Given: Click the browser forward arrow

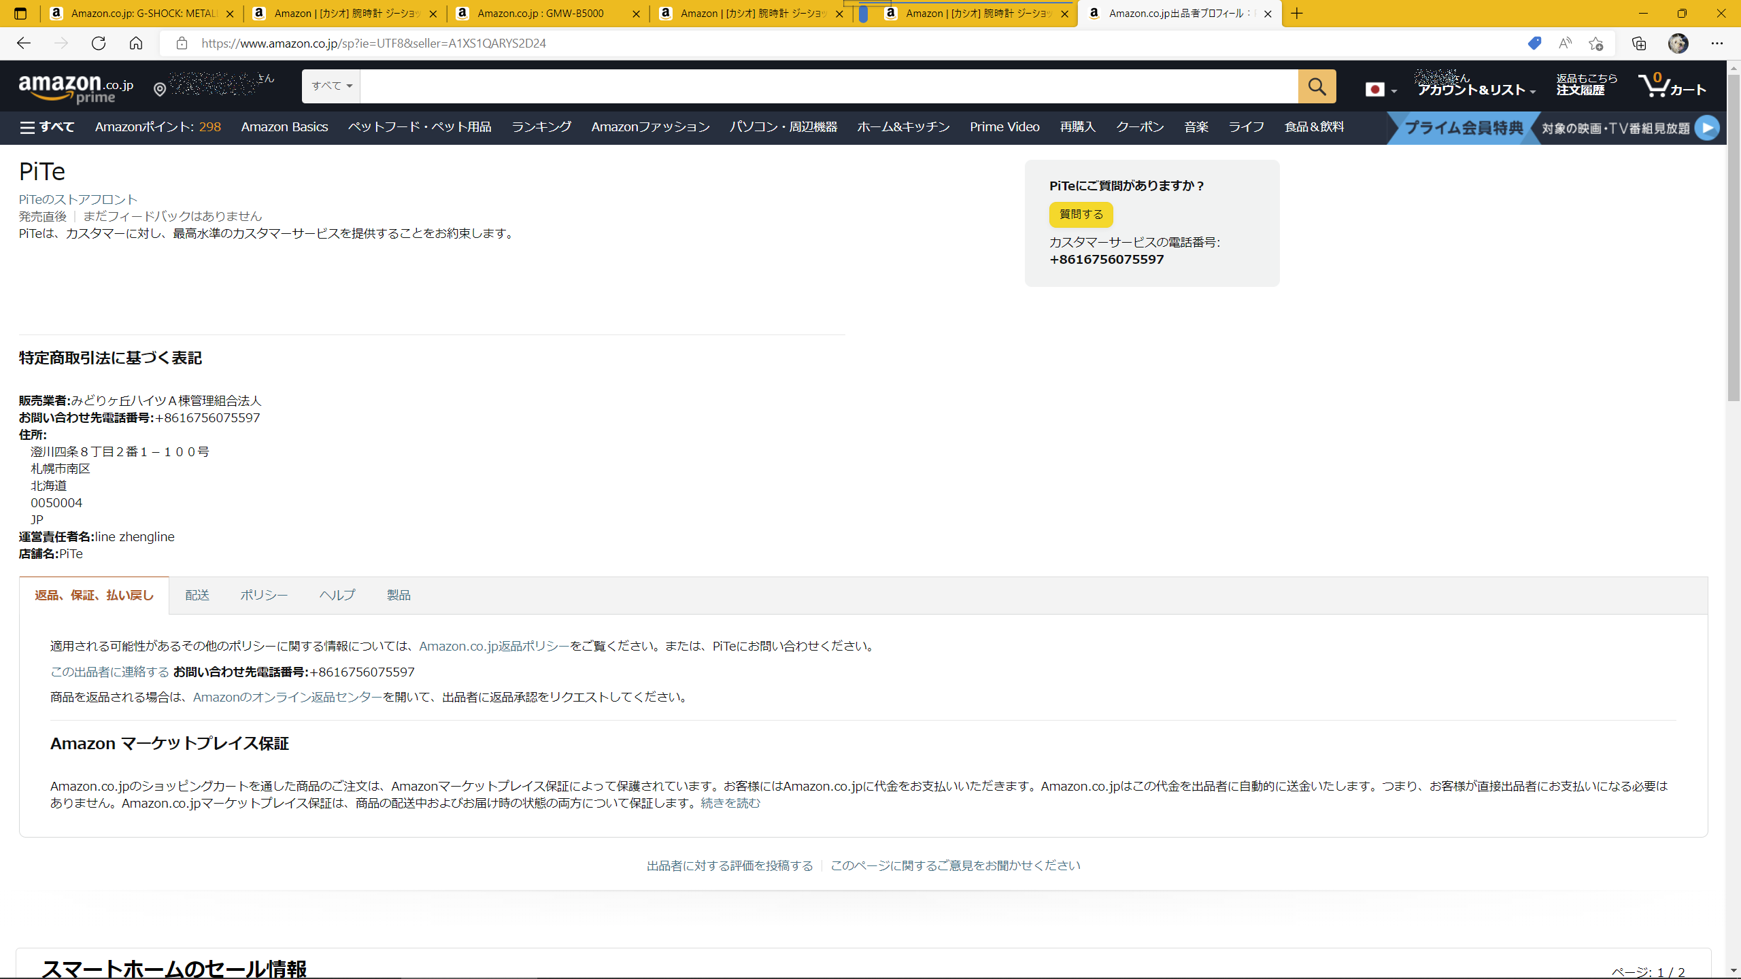Looking at the screenshot, I should [x=61, y=44].
